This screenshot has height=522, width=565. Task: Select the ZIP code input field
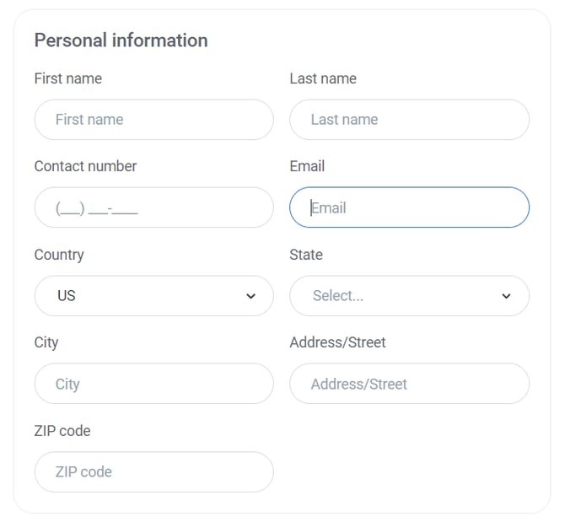(x=153, y=471)
